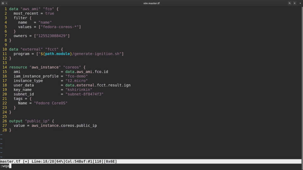Click the "aws_instance" string on line 14
The image size is (303, 170).
tap(45, 67)
